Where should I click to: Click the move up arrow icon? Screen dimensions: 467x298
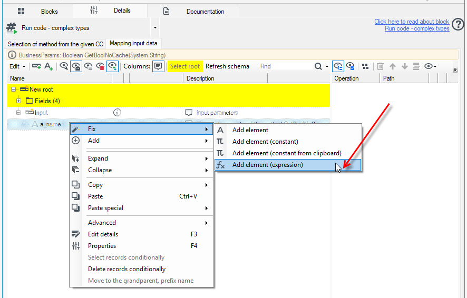coord(393,66)
